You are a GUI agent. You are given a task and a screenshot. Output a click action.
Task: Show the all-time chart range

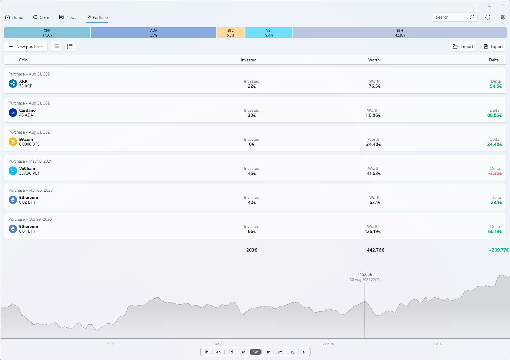tap(304, 352)
